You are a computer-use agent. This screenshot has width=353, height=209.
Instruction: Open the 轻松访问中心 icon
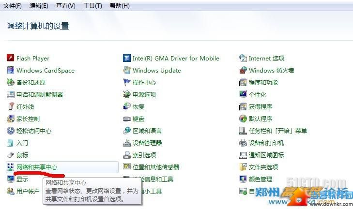coord(10,131)
